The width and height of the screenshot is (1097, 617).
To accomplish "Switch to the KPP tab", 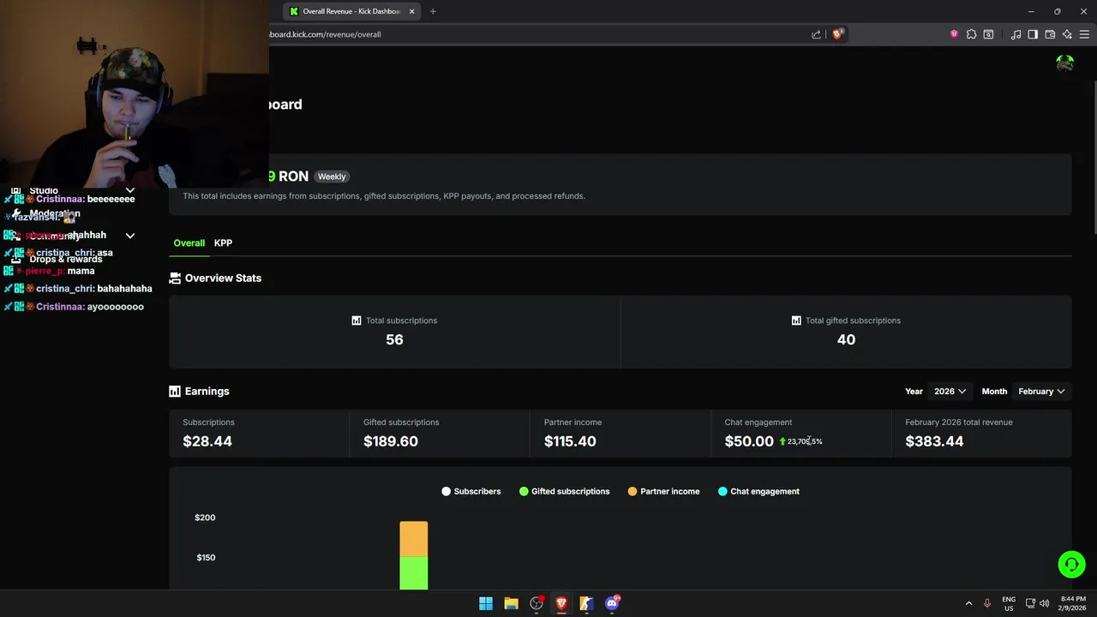I will click(223, 243).
